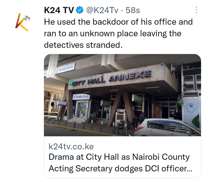Open the K24 TV profile avatar logo
This screenshot has width=208, height=182.
(22, 22)
